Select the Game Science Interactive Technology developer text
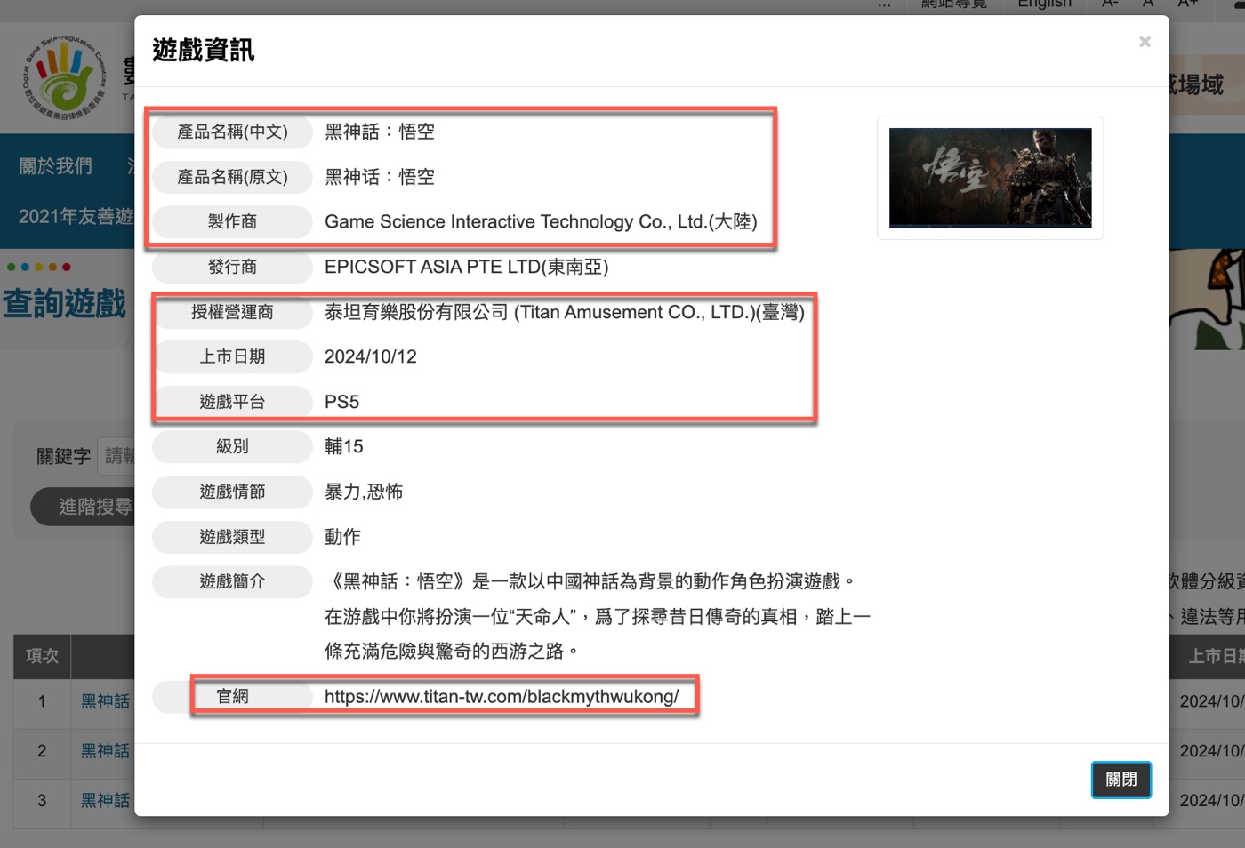 [x=541, y=221]
